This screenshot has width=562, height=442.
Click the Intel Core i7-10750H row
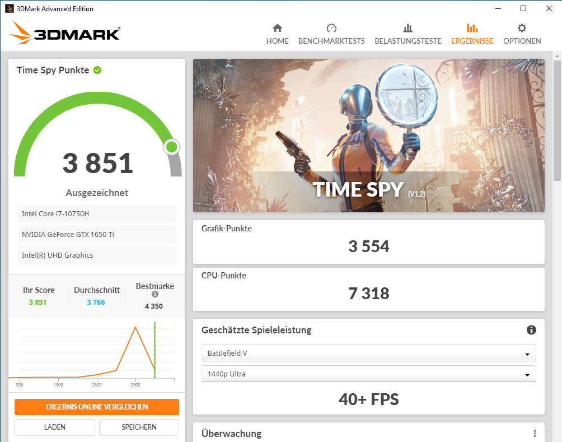[97, 214]
